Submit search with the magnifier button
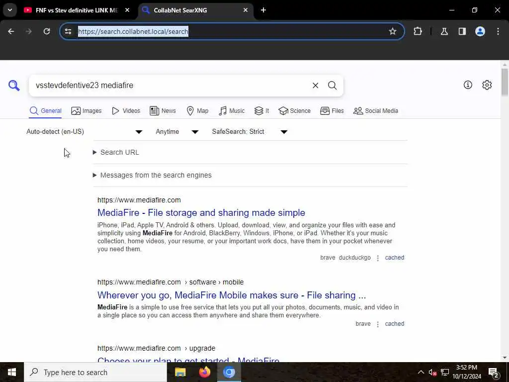The height and width of the screenshot is (382, 509). pos(332,86)
